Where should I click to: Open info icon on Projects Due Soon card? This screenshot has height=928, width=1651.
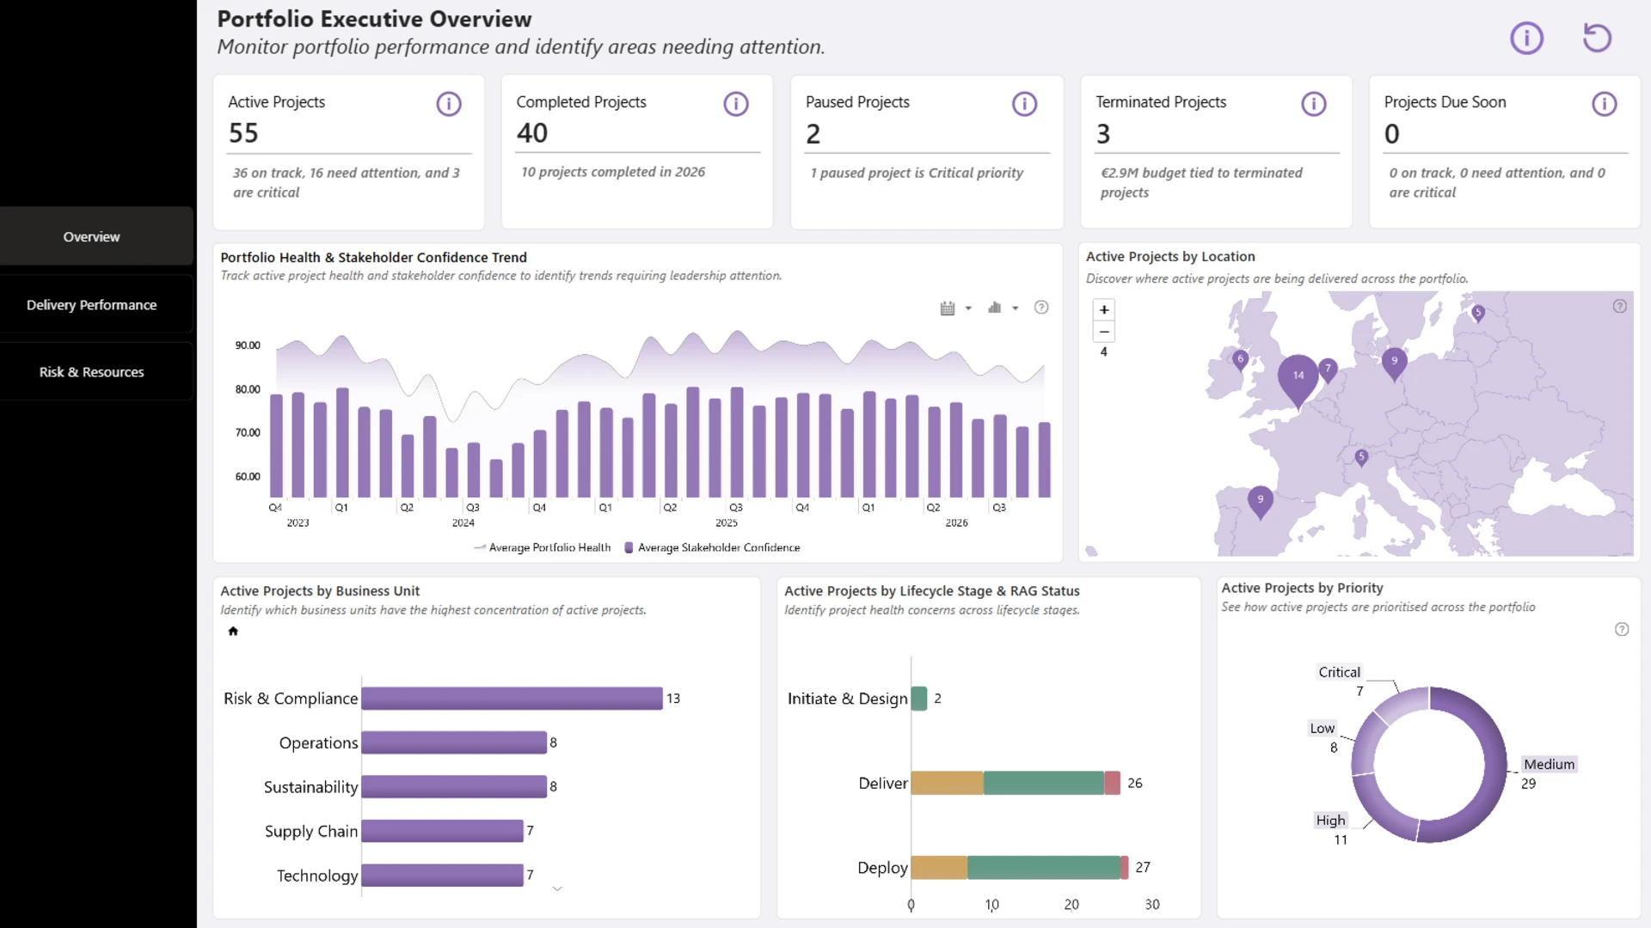(x=1605, y=104)
